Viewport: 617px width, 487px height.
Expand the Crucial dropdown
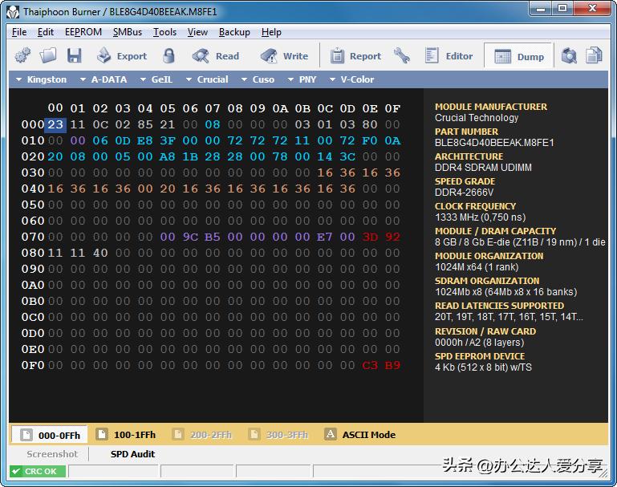click(x=207, y=79)
